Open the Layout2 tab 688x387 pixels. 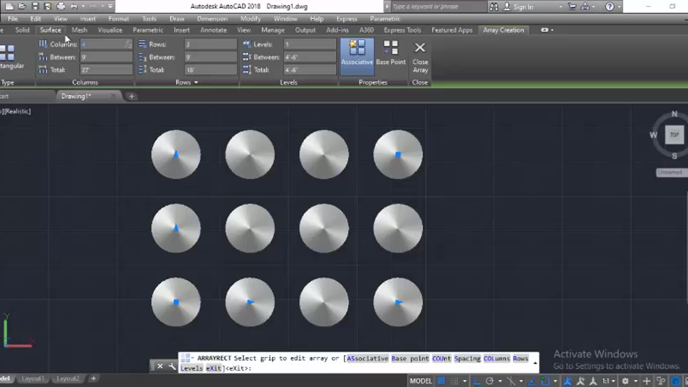coord(67,378)
